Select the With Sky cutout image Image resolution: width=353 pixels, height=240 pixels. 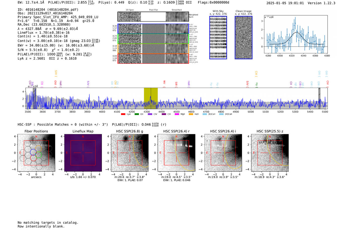pyautogui.click(x=218, y=38)
